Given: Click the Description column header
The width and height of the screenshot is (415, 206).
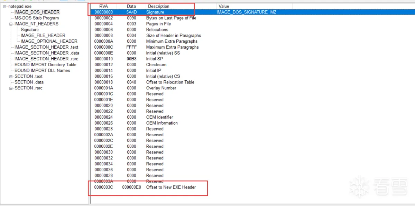Looking at the screenshot, I should pyautogui.click(x=159, y=6).
